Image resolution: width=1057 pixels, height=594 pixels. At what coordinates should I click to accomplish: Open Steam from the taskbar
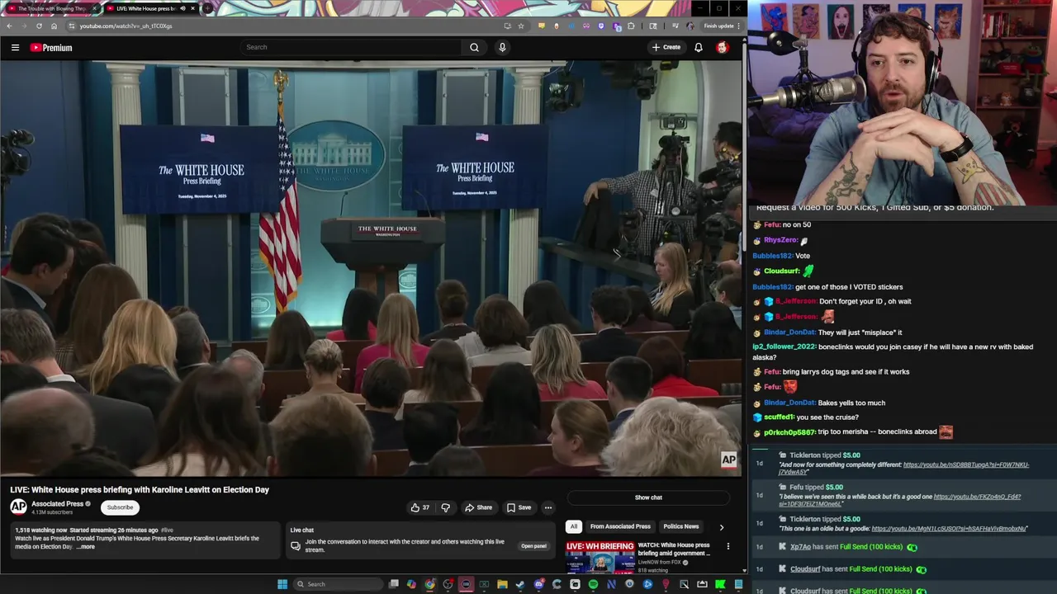(x=519, y=584)
